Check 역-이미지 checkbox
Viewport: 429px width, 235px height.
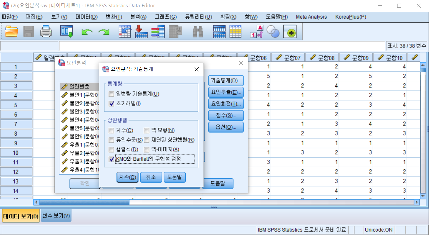(x=147, y=150)
